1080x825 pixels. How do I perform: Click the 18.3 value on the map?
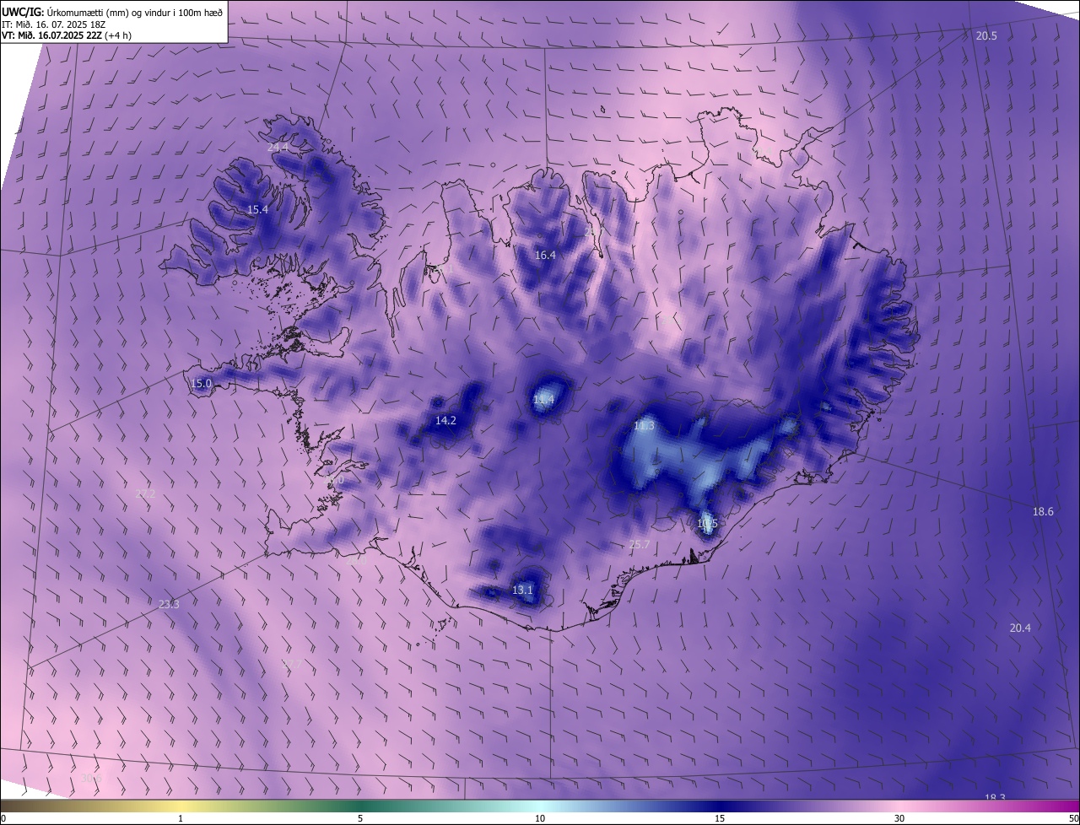coord(995,797)
